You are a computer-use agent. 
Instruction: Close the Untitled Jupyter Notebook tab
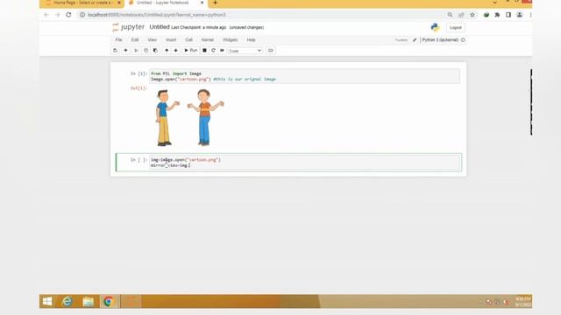[x=202, y=3]
